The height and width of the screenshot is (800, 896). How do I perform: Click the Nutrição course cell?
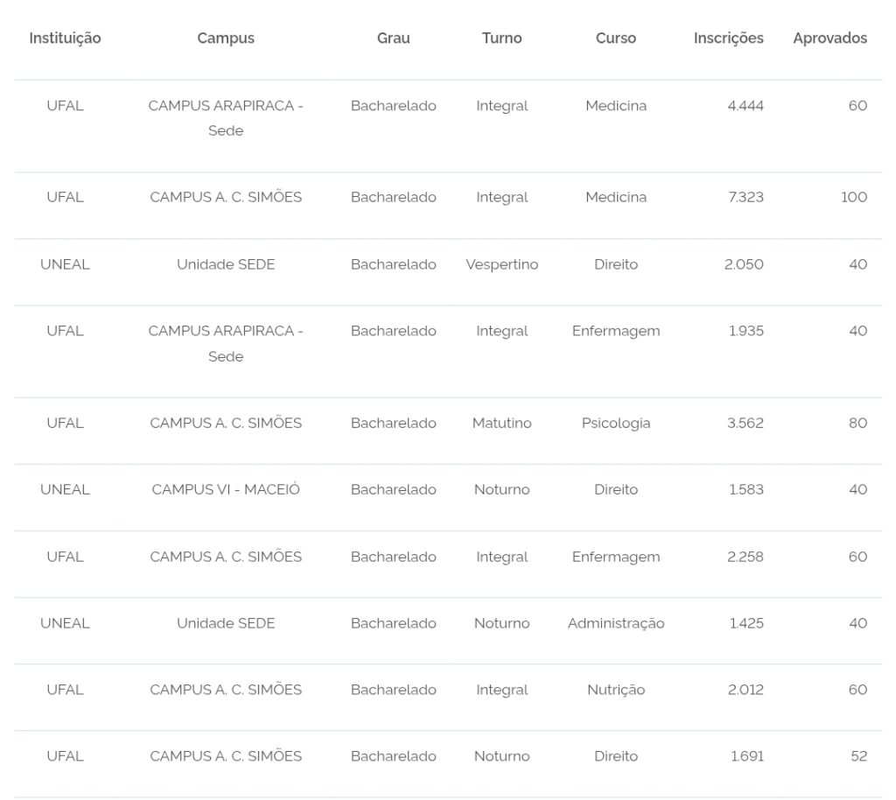coord(616,690)
